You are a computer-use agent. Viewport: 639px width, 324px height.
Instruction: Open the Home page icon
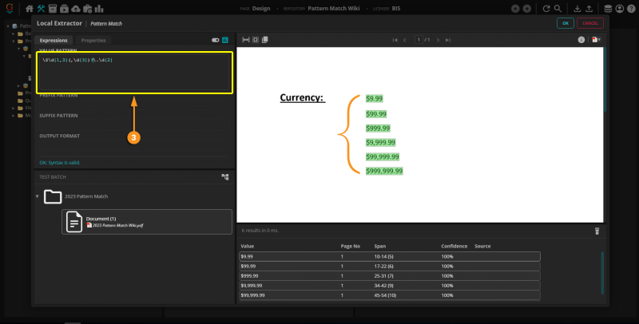30,9
